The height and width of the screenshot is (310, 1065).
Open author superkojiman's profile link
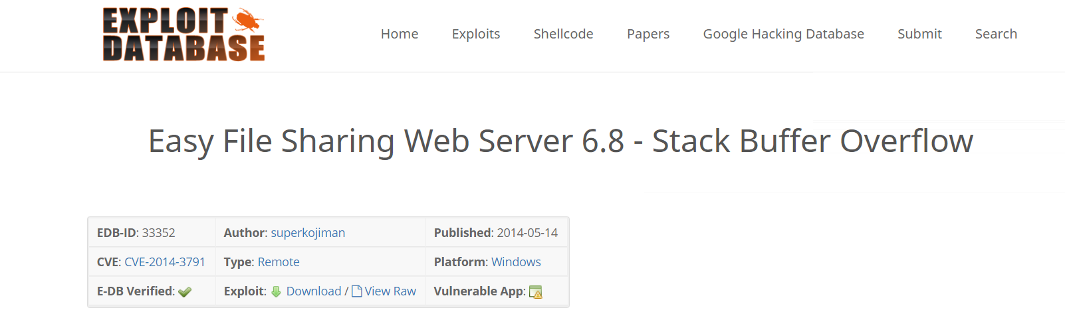(308, 233)
